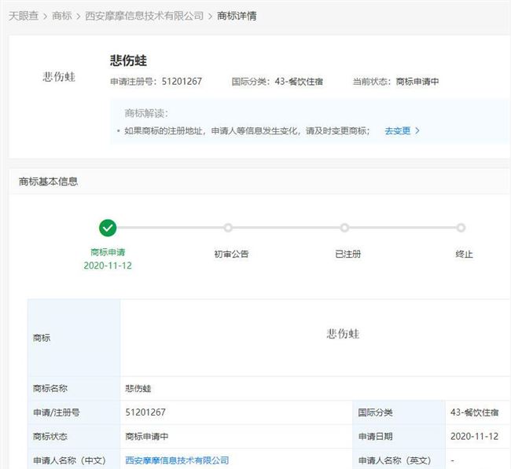The height and width of the screenshot is (469, 511).
Task: Click the 商标 row label cell
Action: (x=74, y=338)
